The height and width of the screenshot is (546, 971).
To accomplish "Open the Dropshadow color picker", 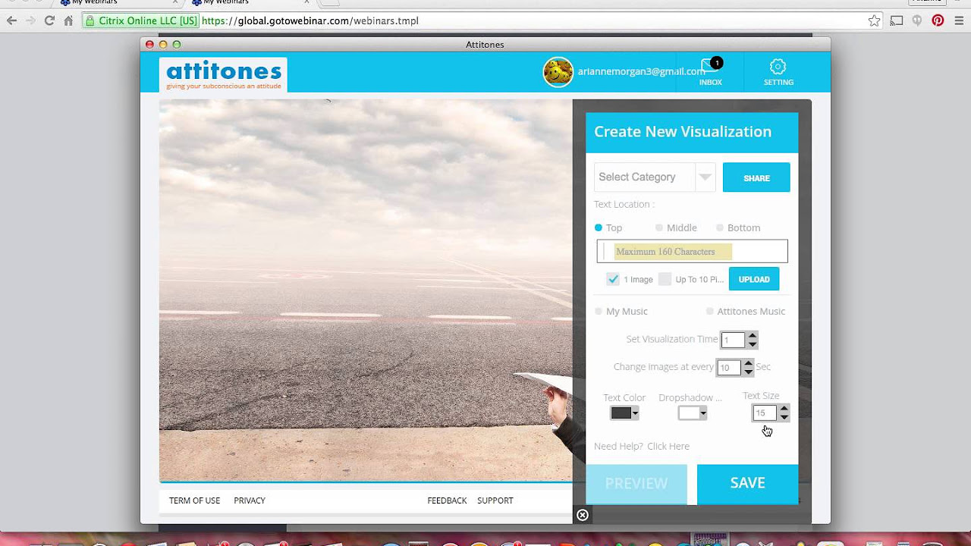I will point(693,413).
